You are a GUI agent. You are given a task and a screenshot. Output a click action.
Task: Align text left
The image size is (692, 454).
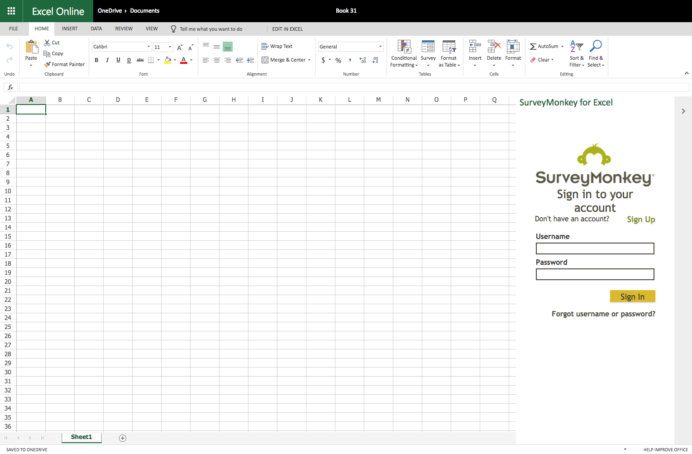click(206, 60)
